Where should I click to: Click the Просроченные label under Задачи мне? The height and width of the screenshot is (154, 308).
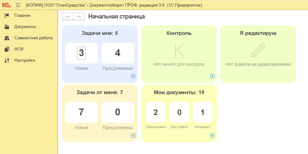click(x=118, y=69)
